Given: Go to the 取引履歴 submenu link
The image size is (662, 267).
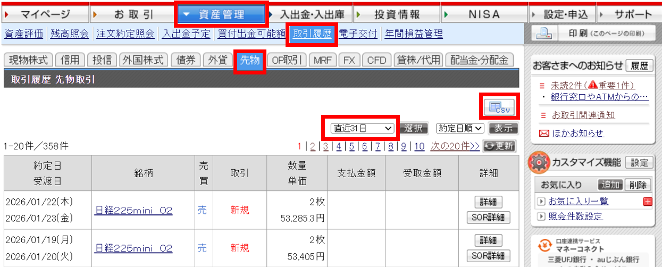Looking at the screenshot, I should point(312,34).
